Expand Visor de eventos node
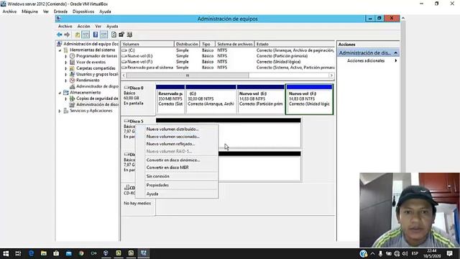Image resolution: width=460 pixels, height=259 pixels. (x=66, y=63)
